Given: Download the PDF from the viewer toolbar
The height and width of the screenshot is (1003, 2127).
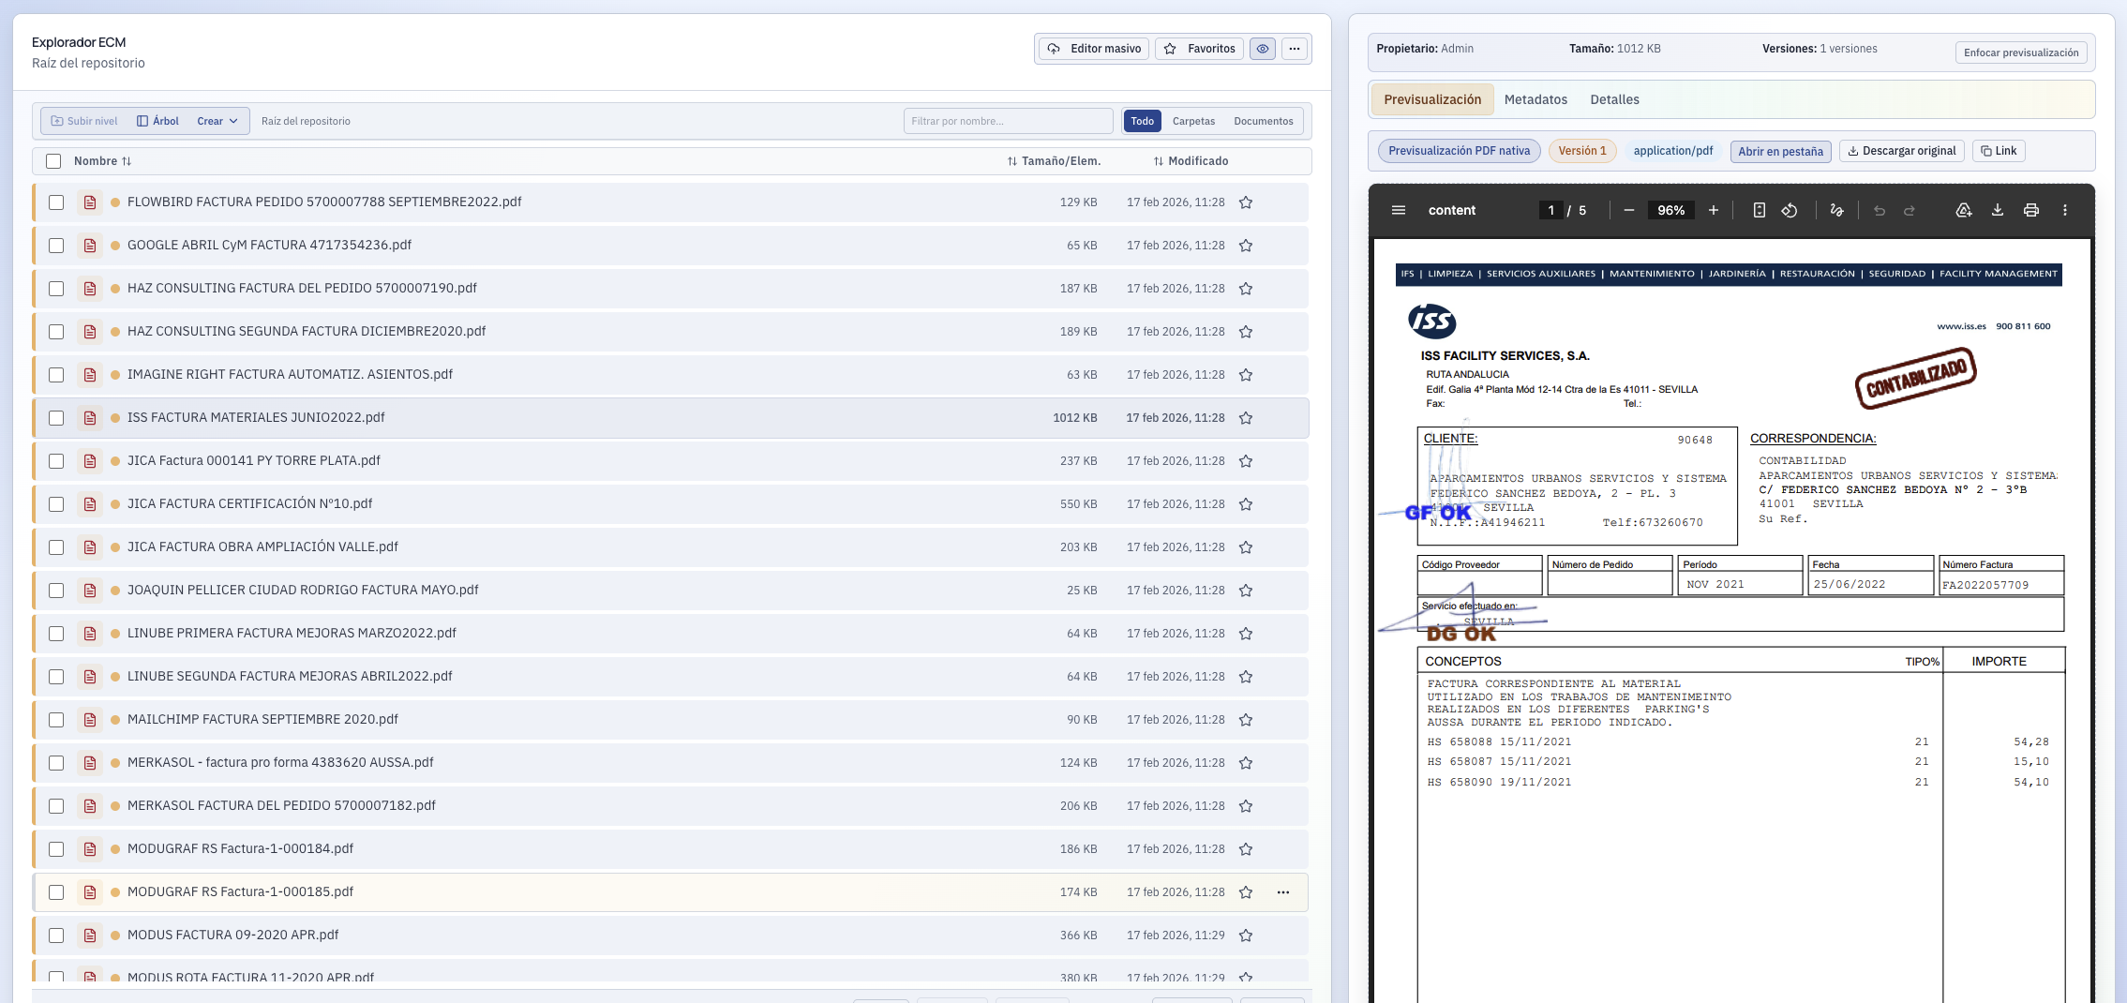Looking at the screenshot, I should (1998, 210).
